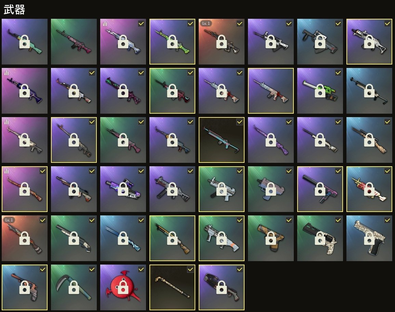The image size is (395, 312).
Task: Select the sickle weapon skin
Action: coord(74,287)
